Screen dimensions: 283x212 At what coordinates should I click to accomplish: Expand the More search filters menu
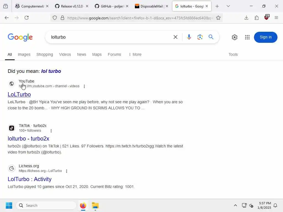[x=135, y=54]
